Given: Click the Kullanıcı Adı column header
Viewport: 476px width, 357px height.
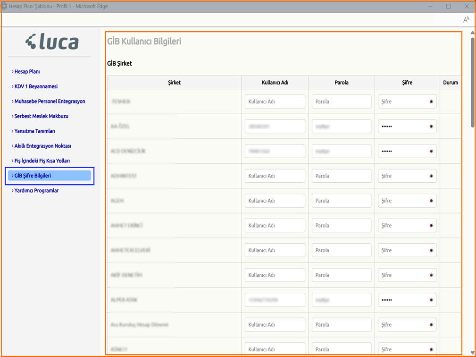Looking at the screenshot, I should [x=275, y=83].
